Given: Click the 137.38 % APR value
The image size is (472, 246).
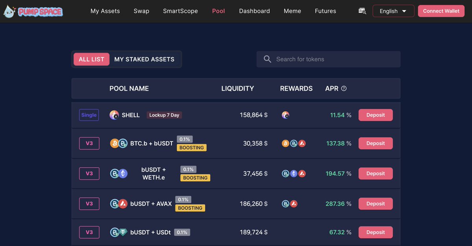Looking at the screenshot, I should pyautogui.click(x=339, y=143).
